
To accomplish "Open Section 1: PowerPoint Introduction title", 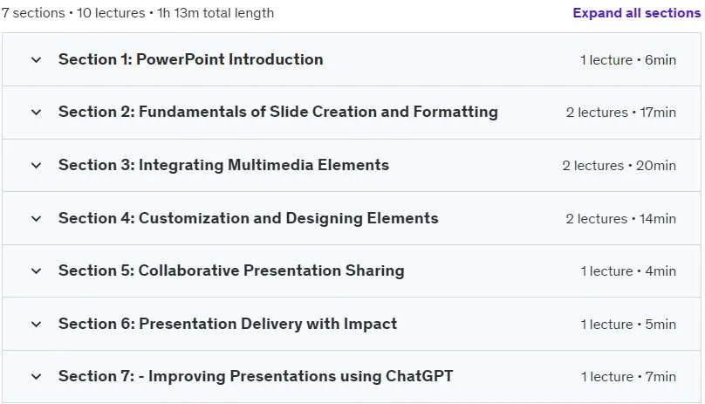I will pos(190,59).
